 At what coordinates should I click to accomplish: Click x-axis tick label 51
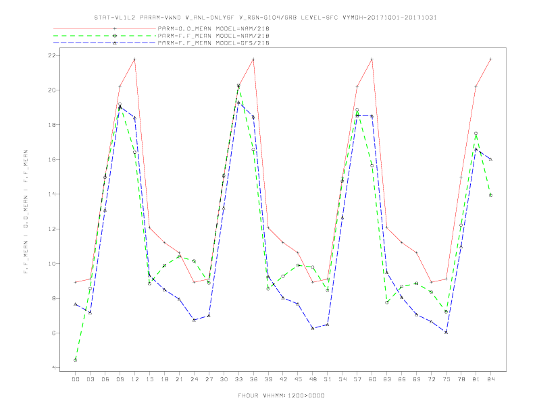point(328,379)
